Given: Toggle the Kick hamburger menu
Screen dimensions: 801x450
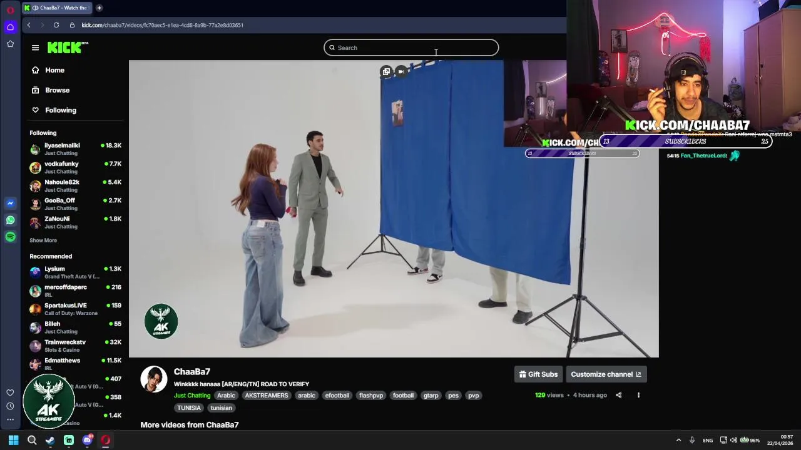Looking at the screenshot, I should [35, 47].
